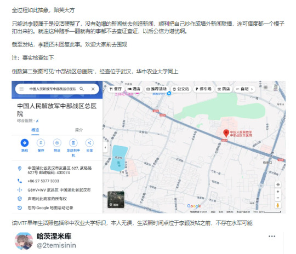The height and width of the screenshot is (254, 296).
Task: Click the hospital name heading in panel
Action: tap(57, 109)
